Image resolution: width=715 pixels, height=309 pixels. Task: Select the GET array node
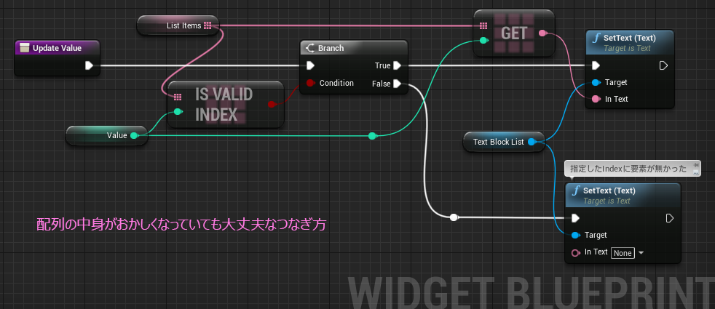[x=514, y=33]
